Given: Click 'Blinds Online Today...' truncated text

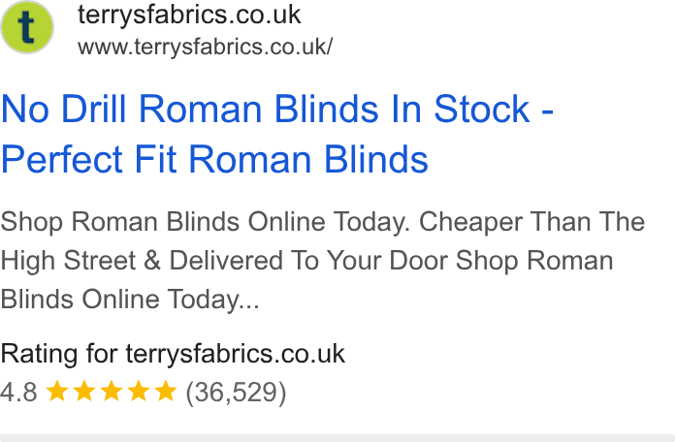Looking at the screenshot, I should (130, 300).
